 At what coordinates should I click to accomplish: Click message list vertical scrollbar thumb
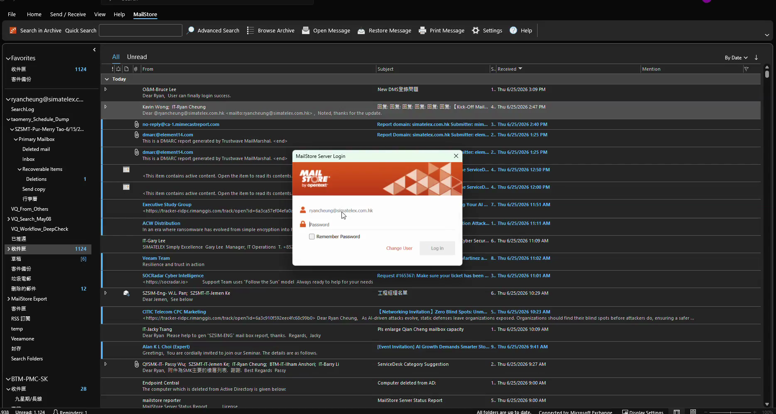pos(767,74)
